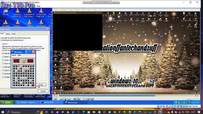The image size is (203, 114).
Task: Open the Minesweeper Help menu
Action: 19,55
